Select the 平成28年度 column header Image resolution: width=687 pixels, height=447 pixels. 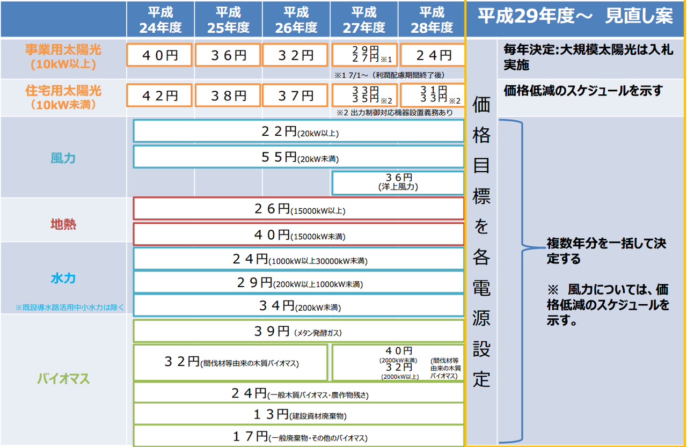tap(432, 19)
